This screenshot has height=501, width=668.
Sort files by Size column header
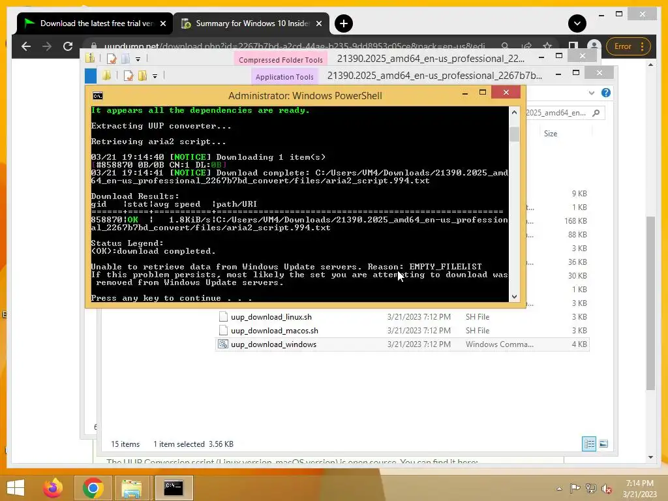point(551,134)
